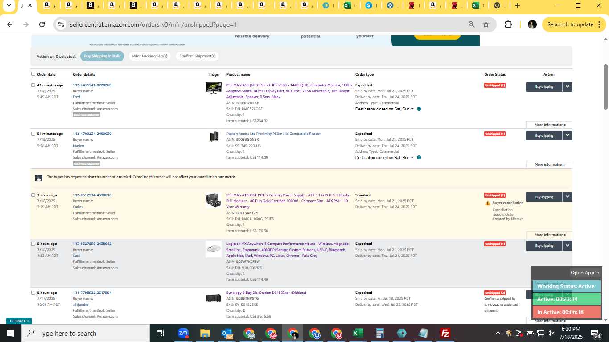609x342 pixels.
Task: Open the zoom magnifier in address bar
Action: click(x=471, y=24)
